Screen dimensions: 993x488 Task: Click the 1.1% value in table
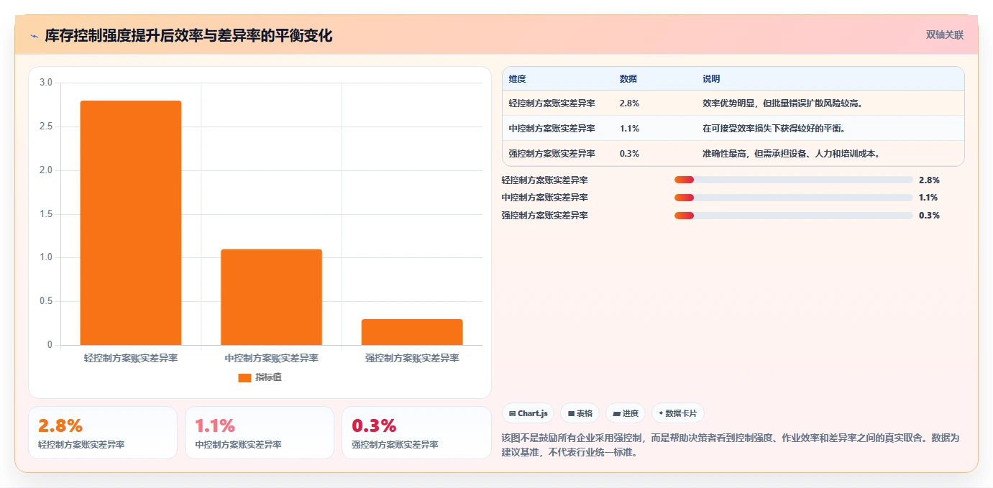629,129
